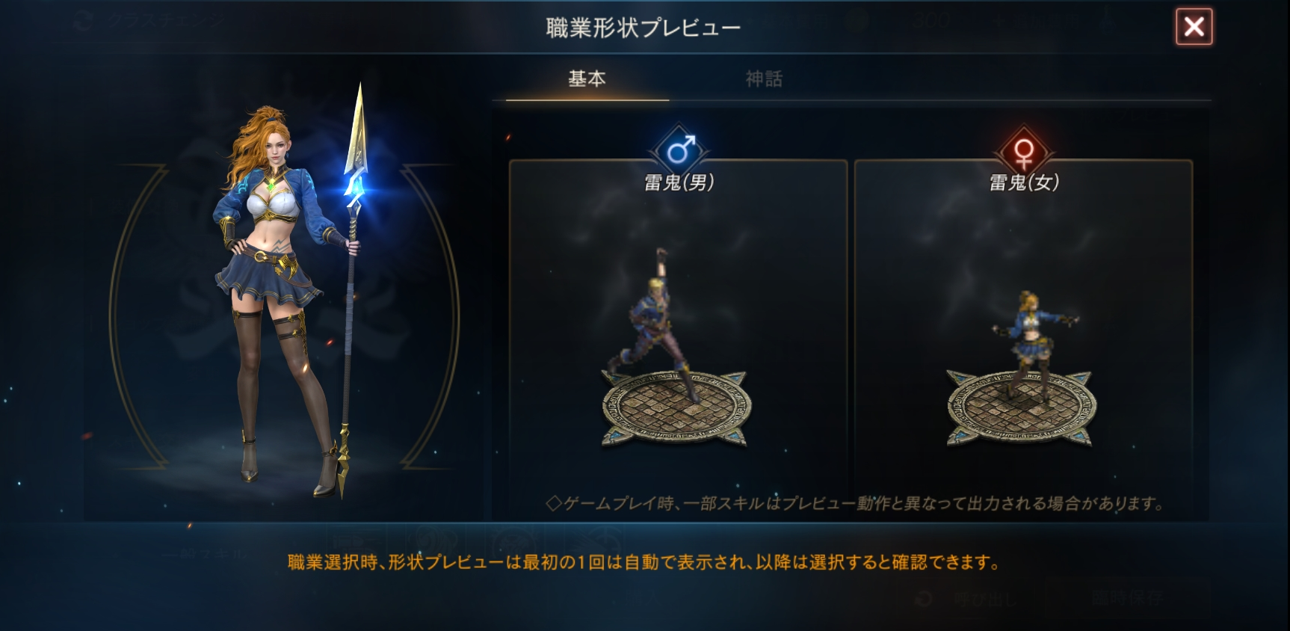Select the blue male gender symbol icon

pos(680,150)
